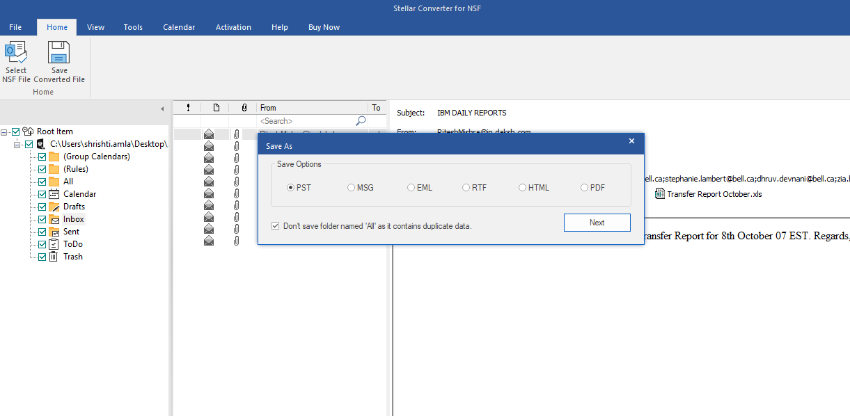Screen dimensions: 850x416
Task: Toggle the Sent folder checkbox
Action: pyautogui.click(x=42, y=232)
